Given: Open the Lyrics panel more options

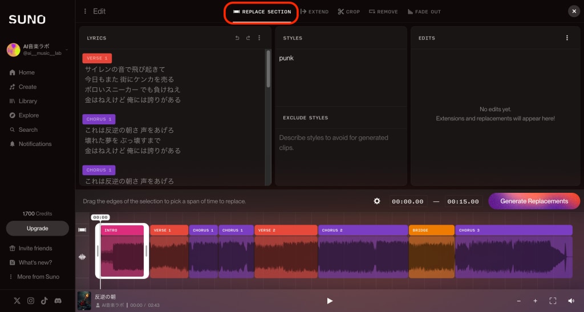Looking at the screenshot, I should (259, 38).
